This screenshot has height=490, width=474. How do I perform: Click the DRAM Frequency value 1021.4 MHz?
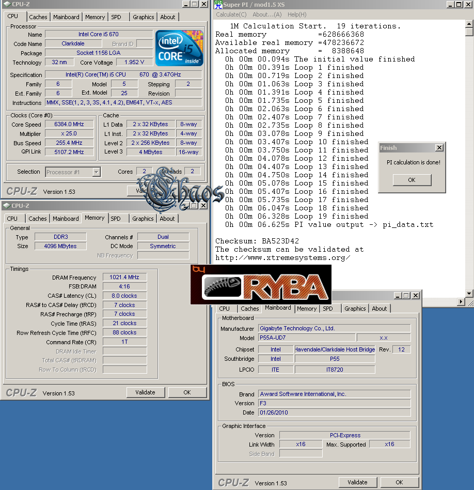coord(124,277)
